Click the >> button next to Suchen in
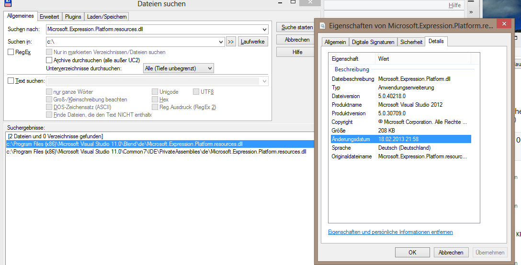 click(x=231, y=42)
